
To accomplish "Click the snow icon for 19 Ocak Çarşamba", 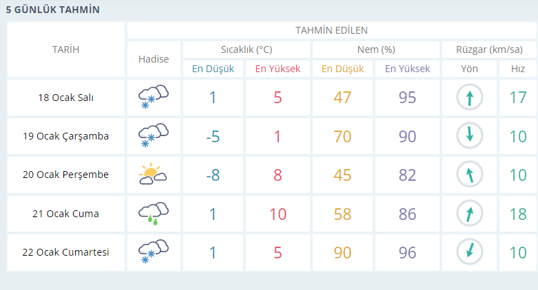I will [x=154, y=135].
